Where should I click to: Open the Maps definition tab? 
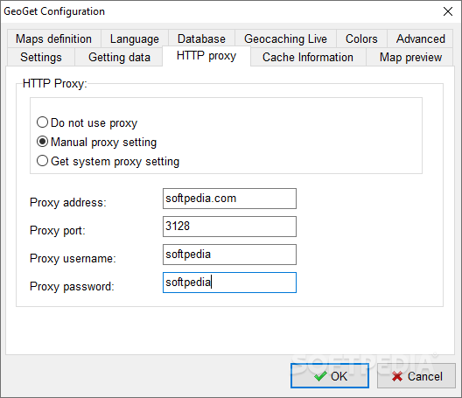click(x=54, y=38)
